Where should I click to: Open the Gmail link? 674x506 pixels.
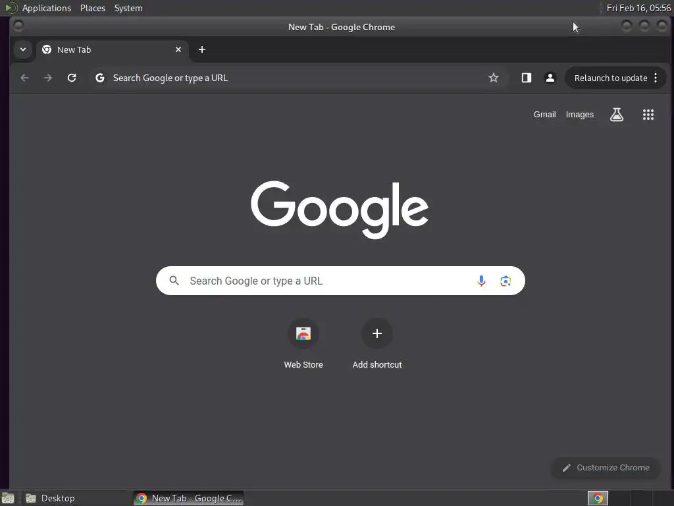click(x=544, y=115)
